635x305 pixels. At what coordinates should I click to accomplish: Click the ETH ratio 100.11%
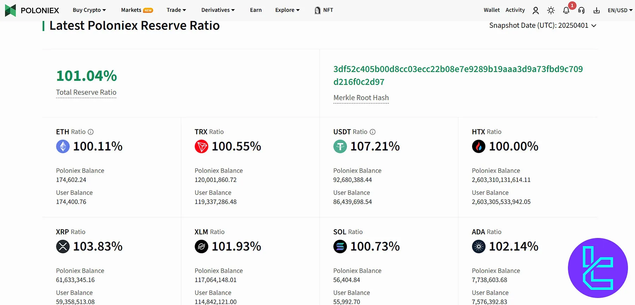98,146
